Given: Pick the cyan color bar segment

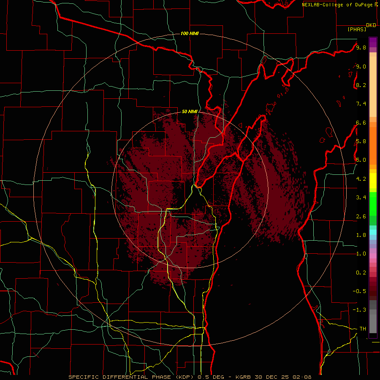Looking at the screenshot, I should click(x=373, y=232).
